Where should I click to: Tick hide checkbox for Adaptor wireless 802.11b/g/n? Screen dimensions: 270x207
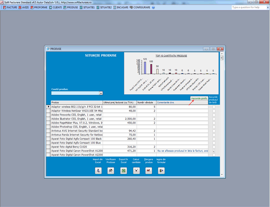pos(214,107)
